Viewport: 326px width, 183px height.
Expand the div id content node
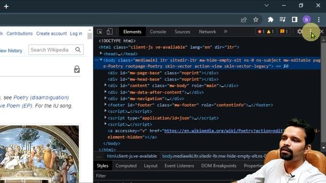105,85
